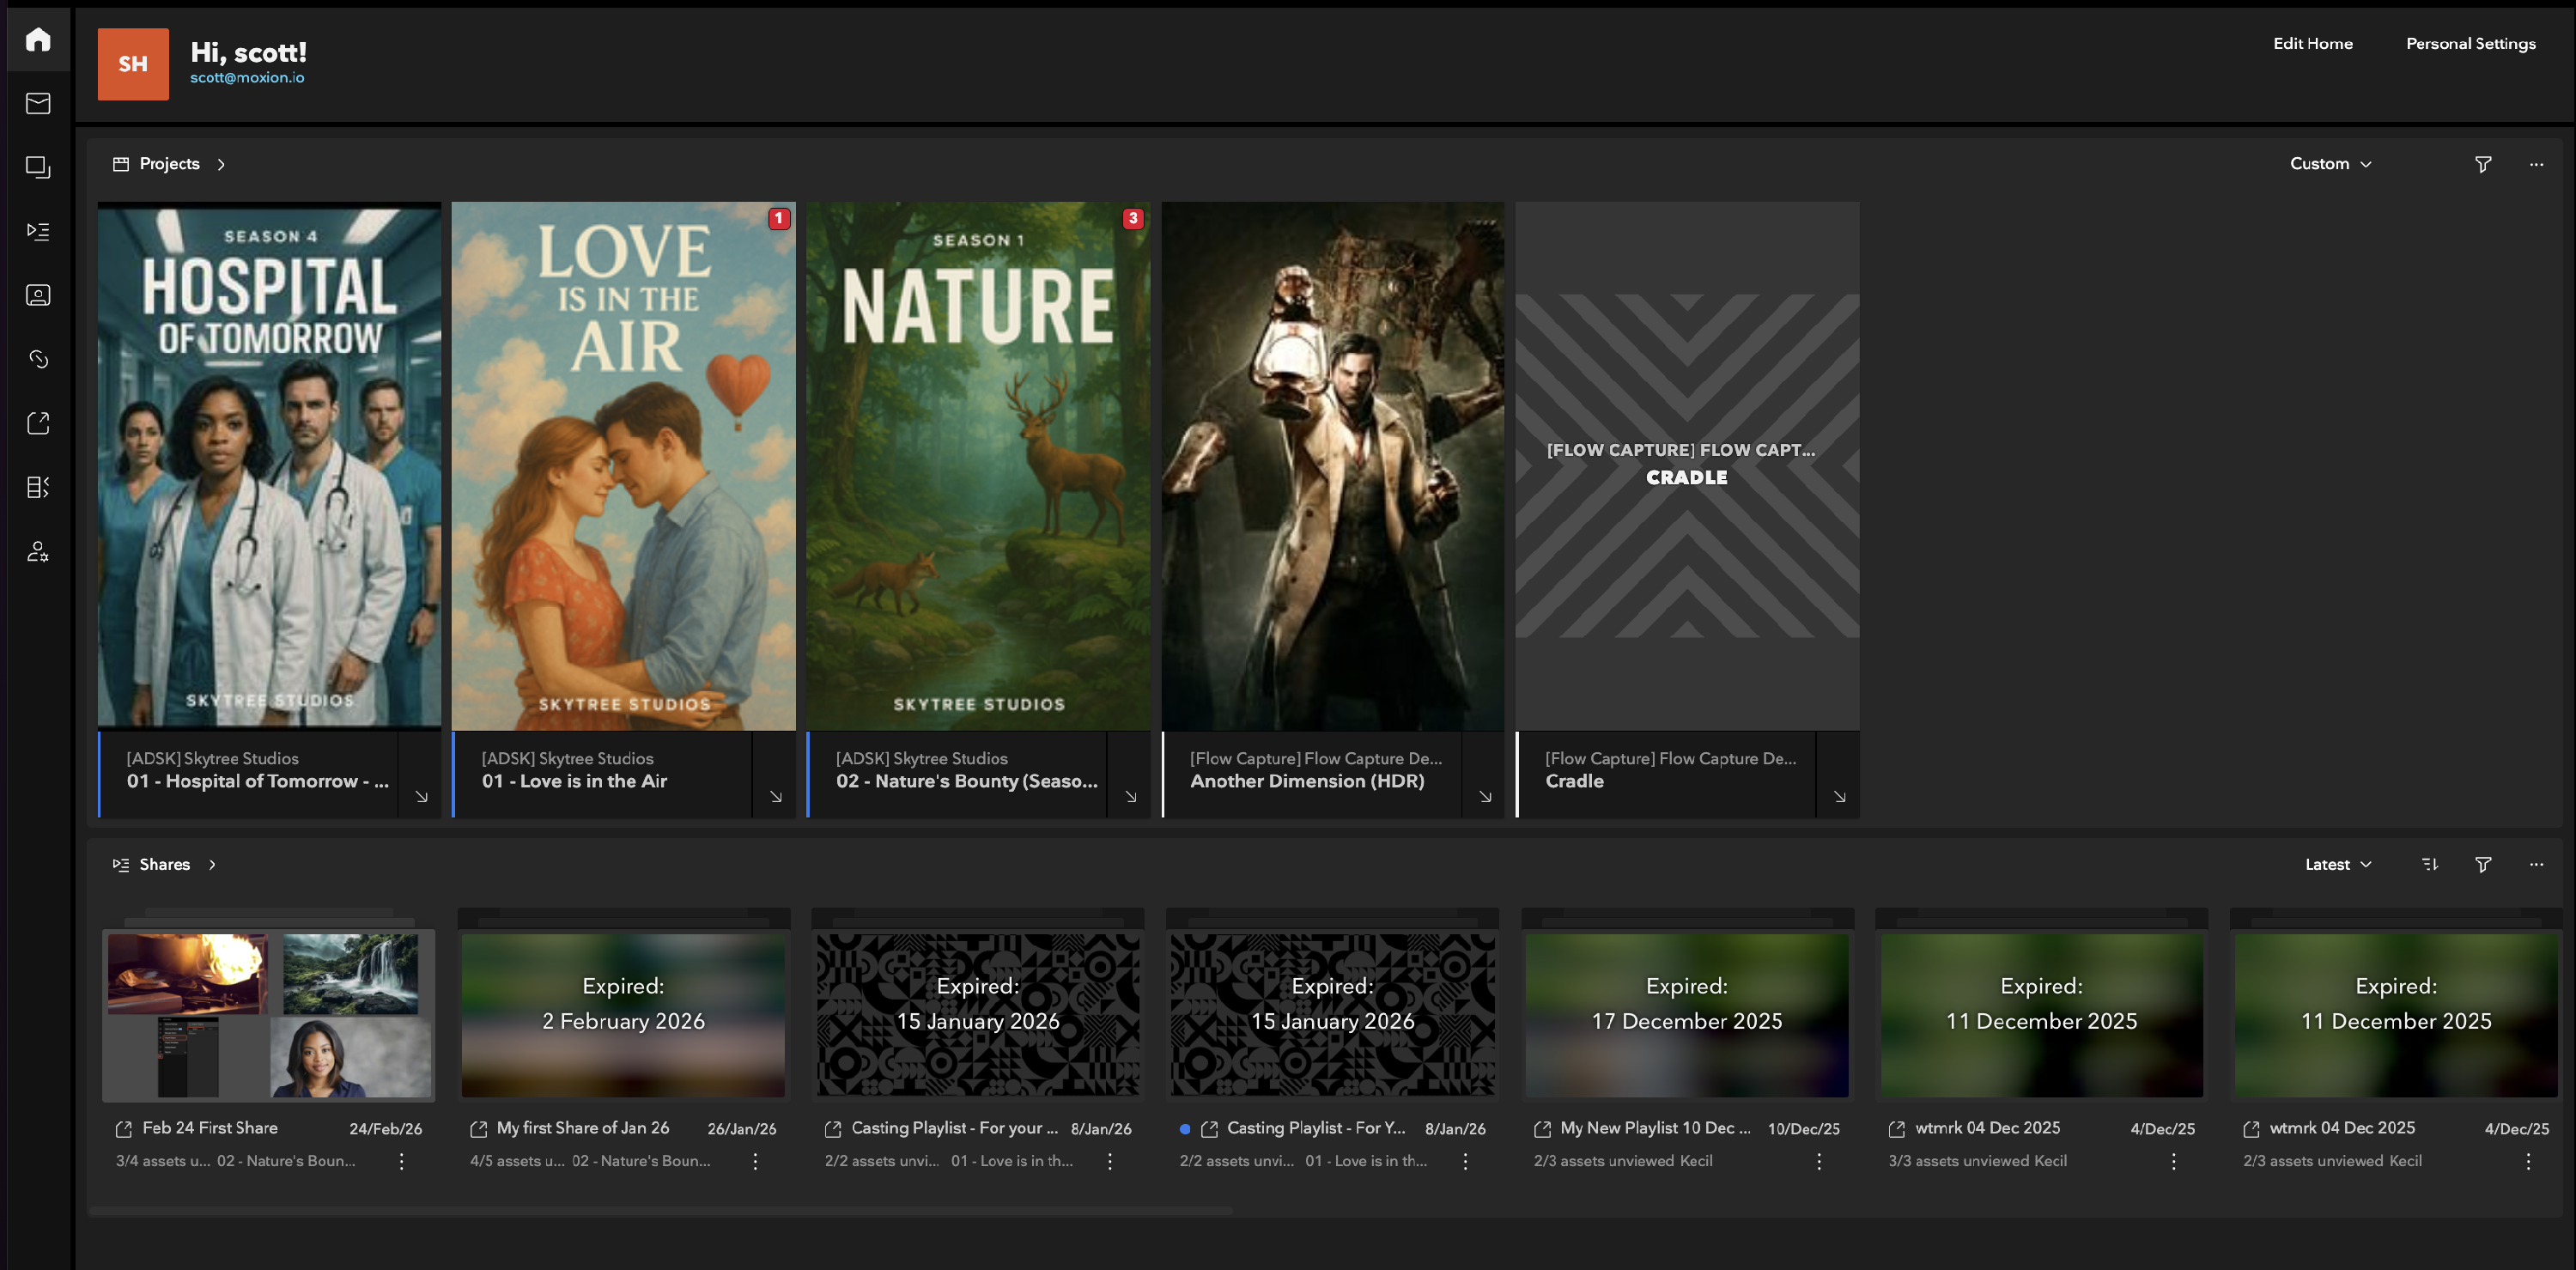
Task: Open the inbox mail icon in sidebar
Action: [38, 103]
